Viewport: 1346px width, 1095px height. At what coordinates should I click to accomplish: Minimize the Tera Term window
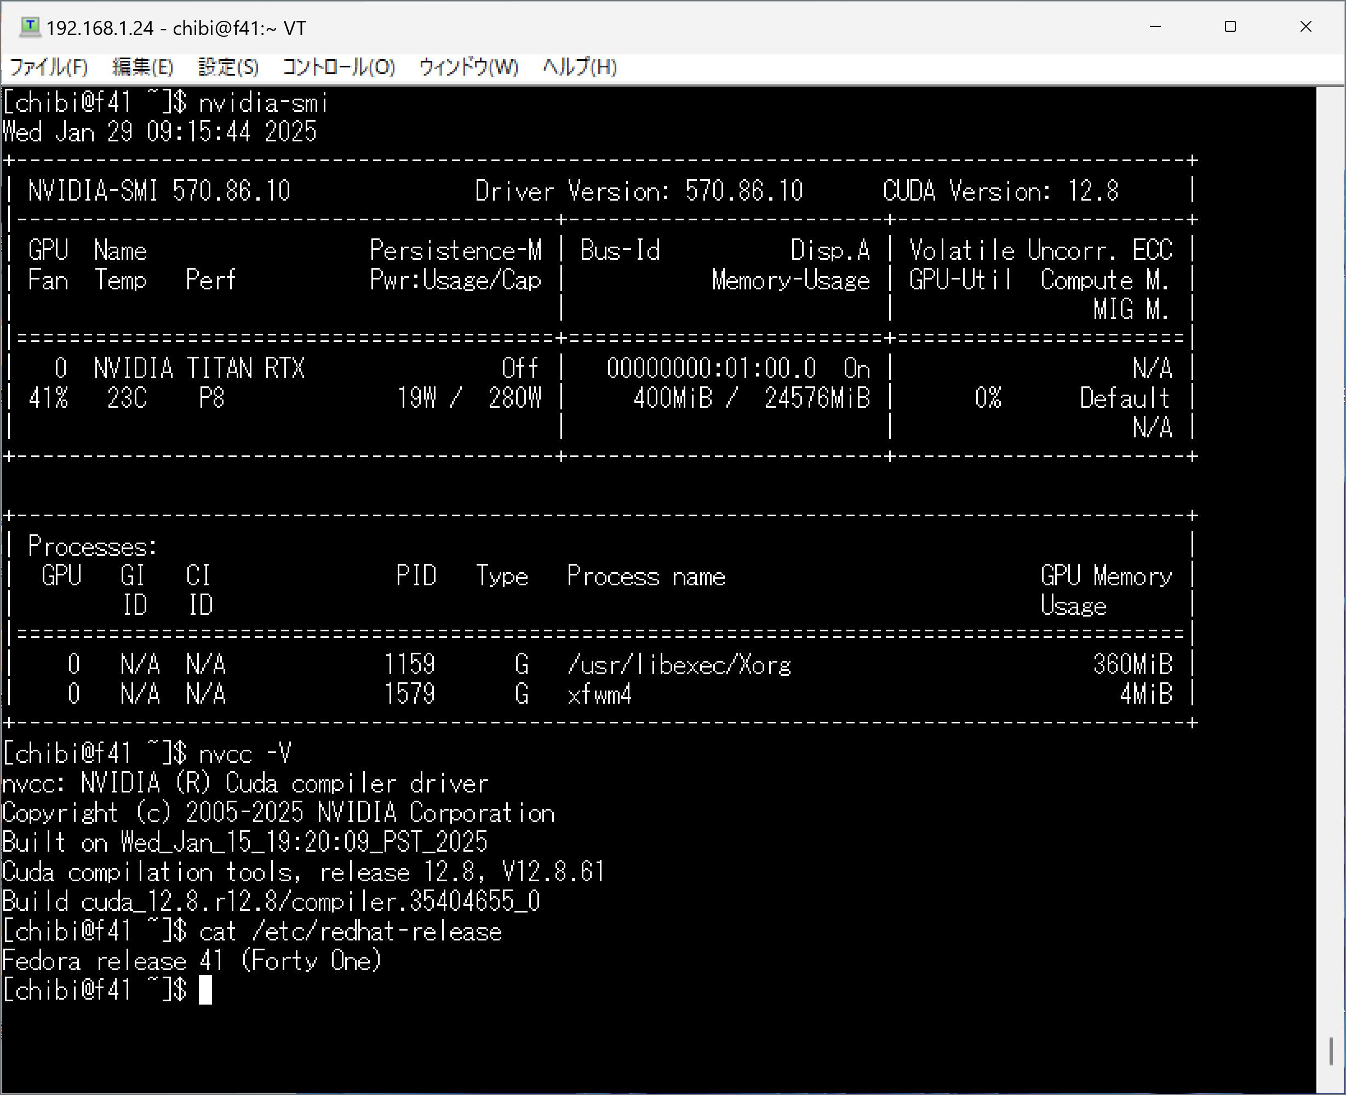(1155, 27)
